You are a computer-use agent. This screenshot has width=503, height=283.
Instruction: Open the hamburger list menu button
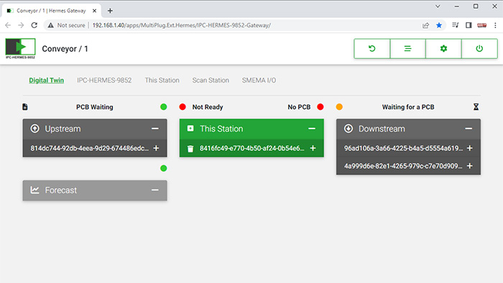[x=407, y=49]
